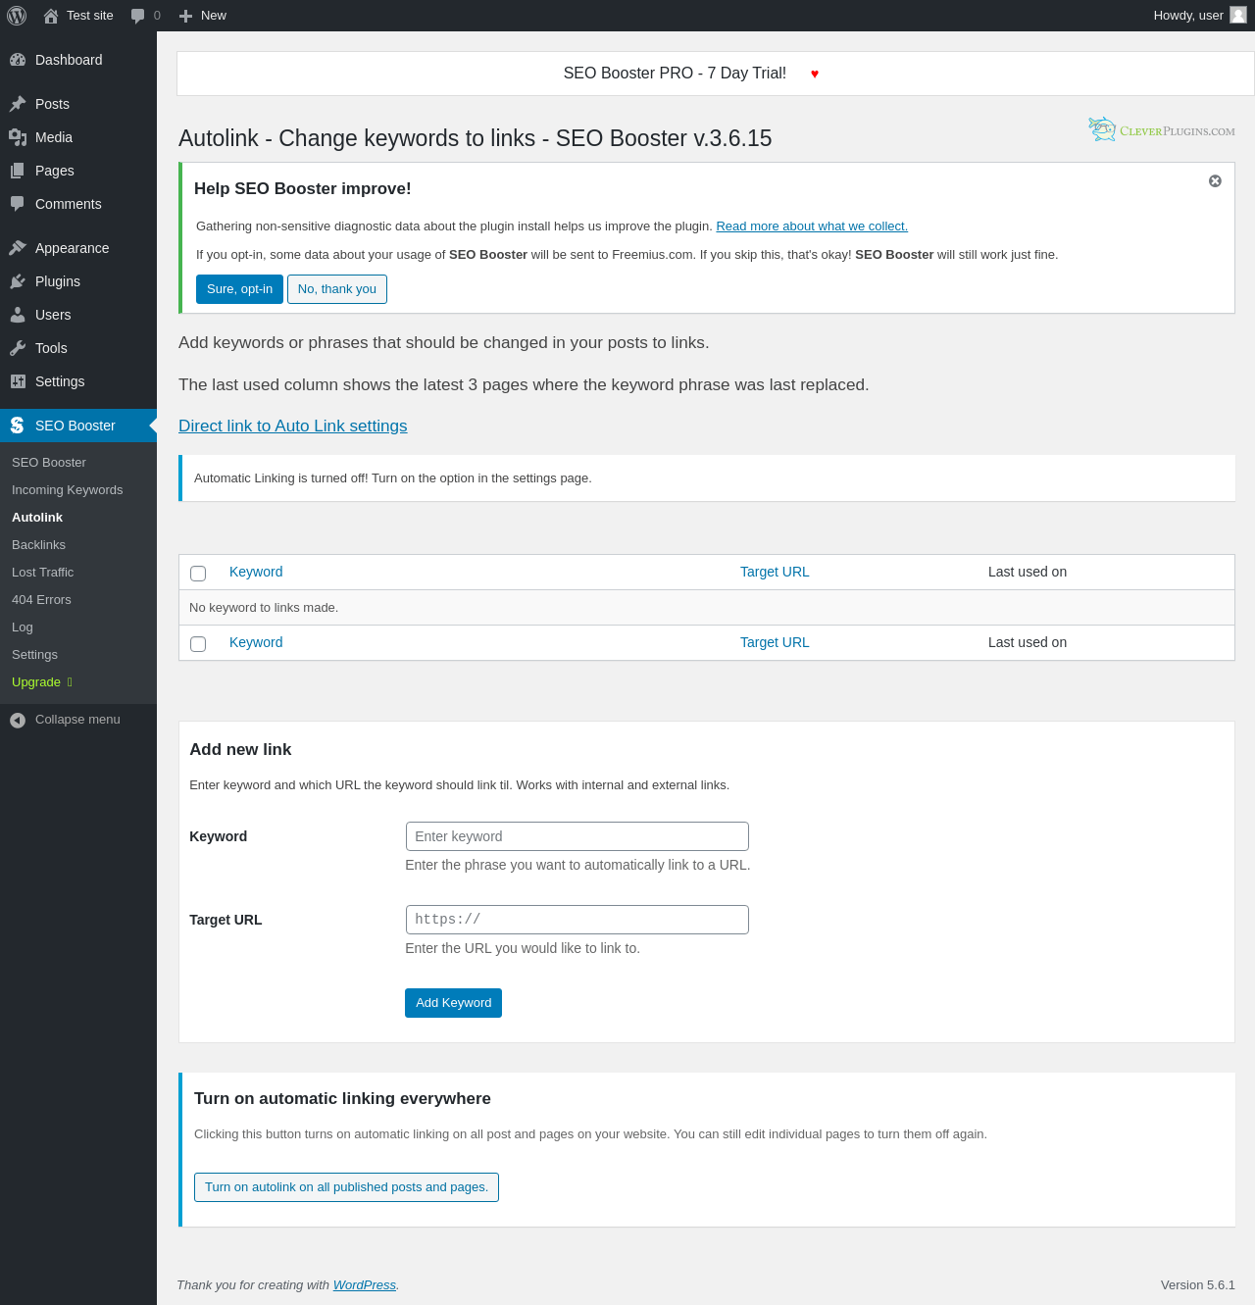Screen dimensions: 1255x1305
Task: Open the WordPress link in footer
Action: [365, 1285]
